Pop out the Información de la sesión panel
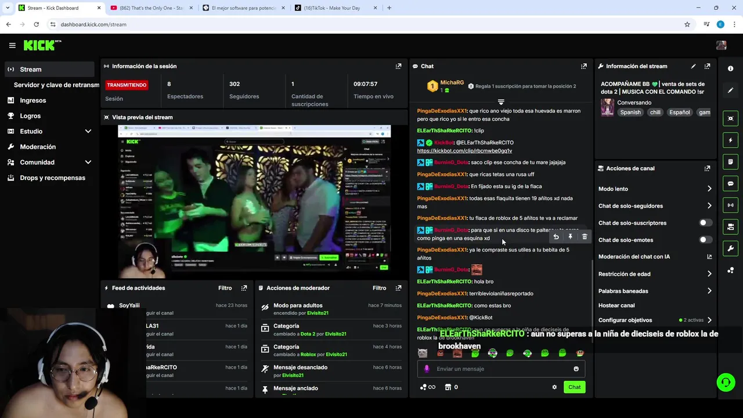 (398, 66)
